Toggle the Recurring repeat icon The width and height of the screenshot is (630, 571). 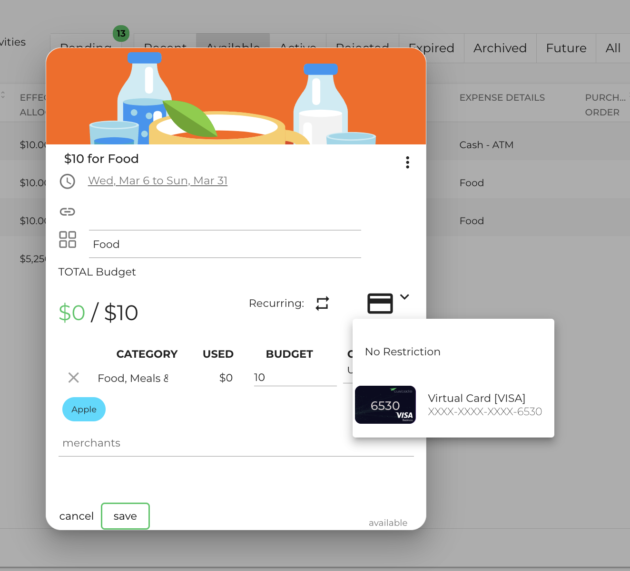point(323,303)
